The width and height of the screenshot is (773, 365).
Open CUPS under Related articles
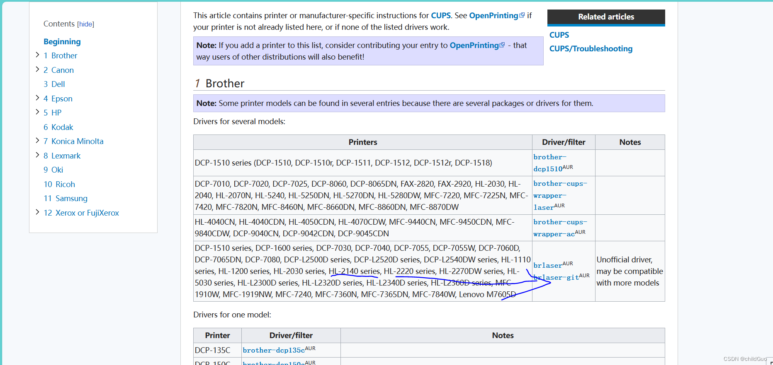pos(559,35)
